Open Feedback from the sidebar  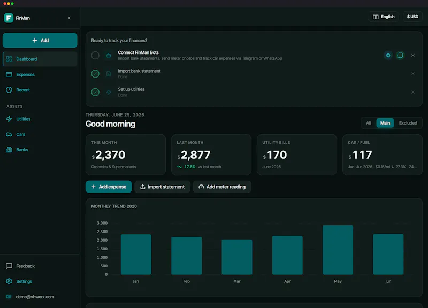[x=40, y=266]
